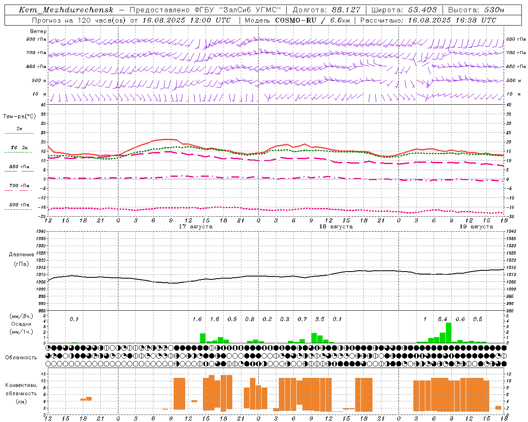Click the Td 2м legend label
528x422 pixels.
pyautogui.click(x=19, y=148)
